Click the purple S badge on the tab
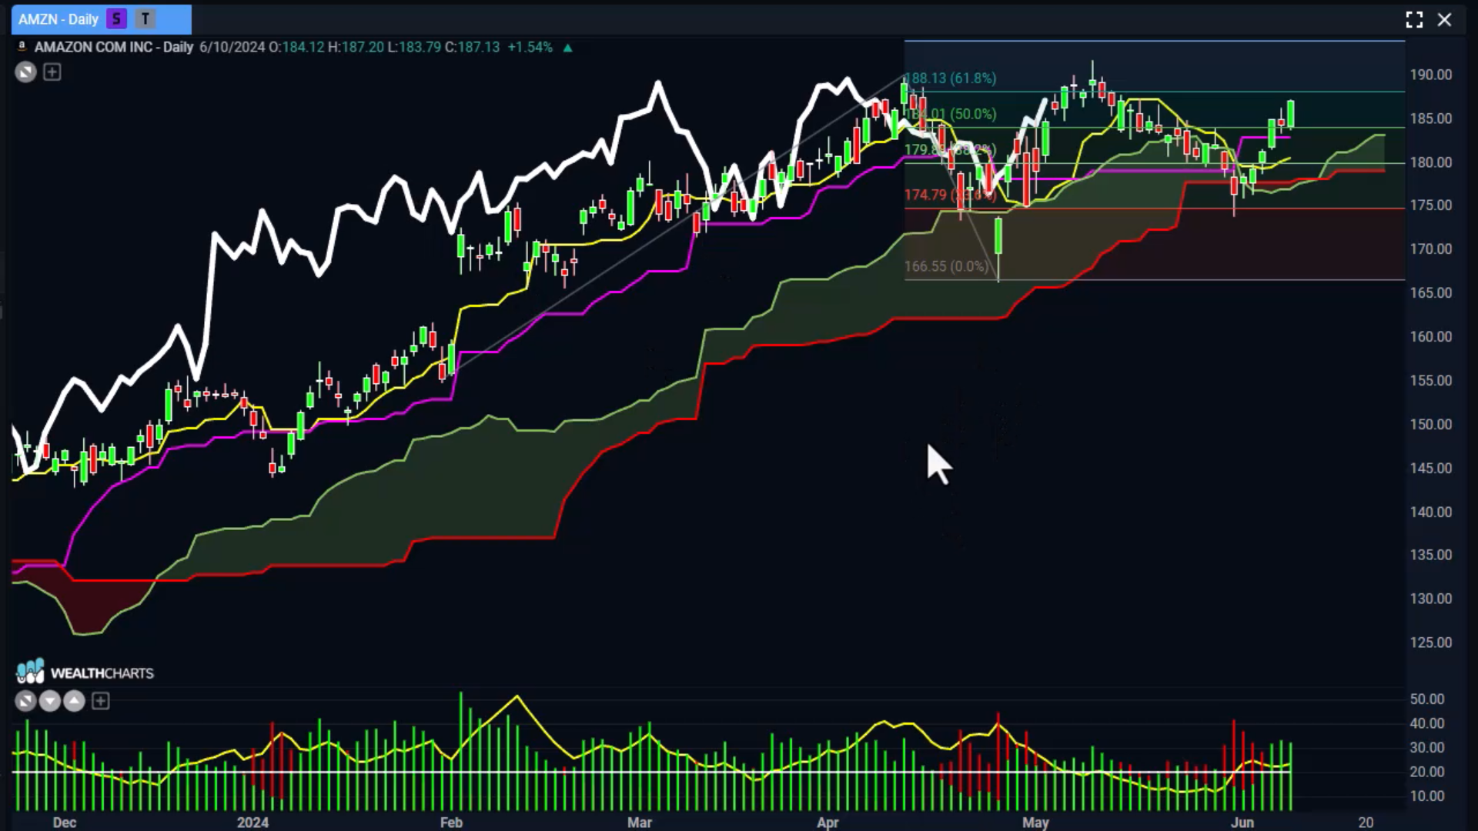Image resolution: width=1478 pixels, height=831 pixels. (x=116, y=19)
